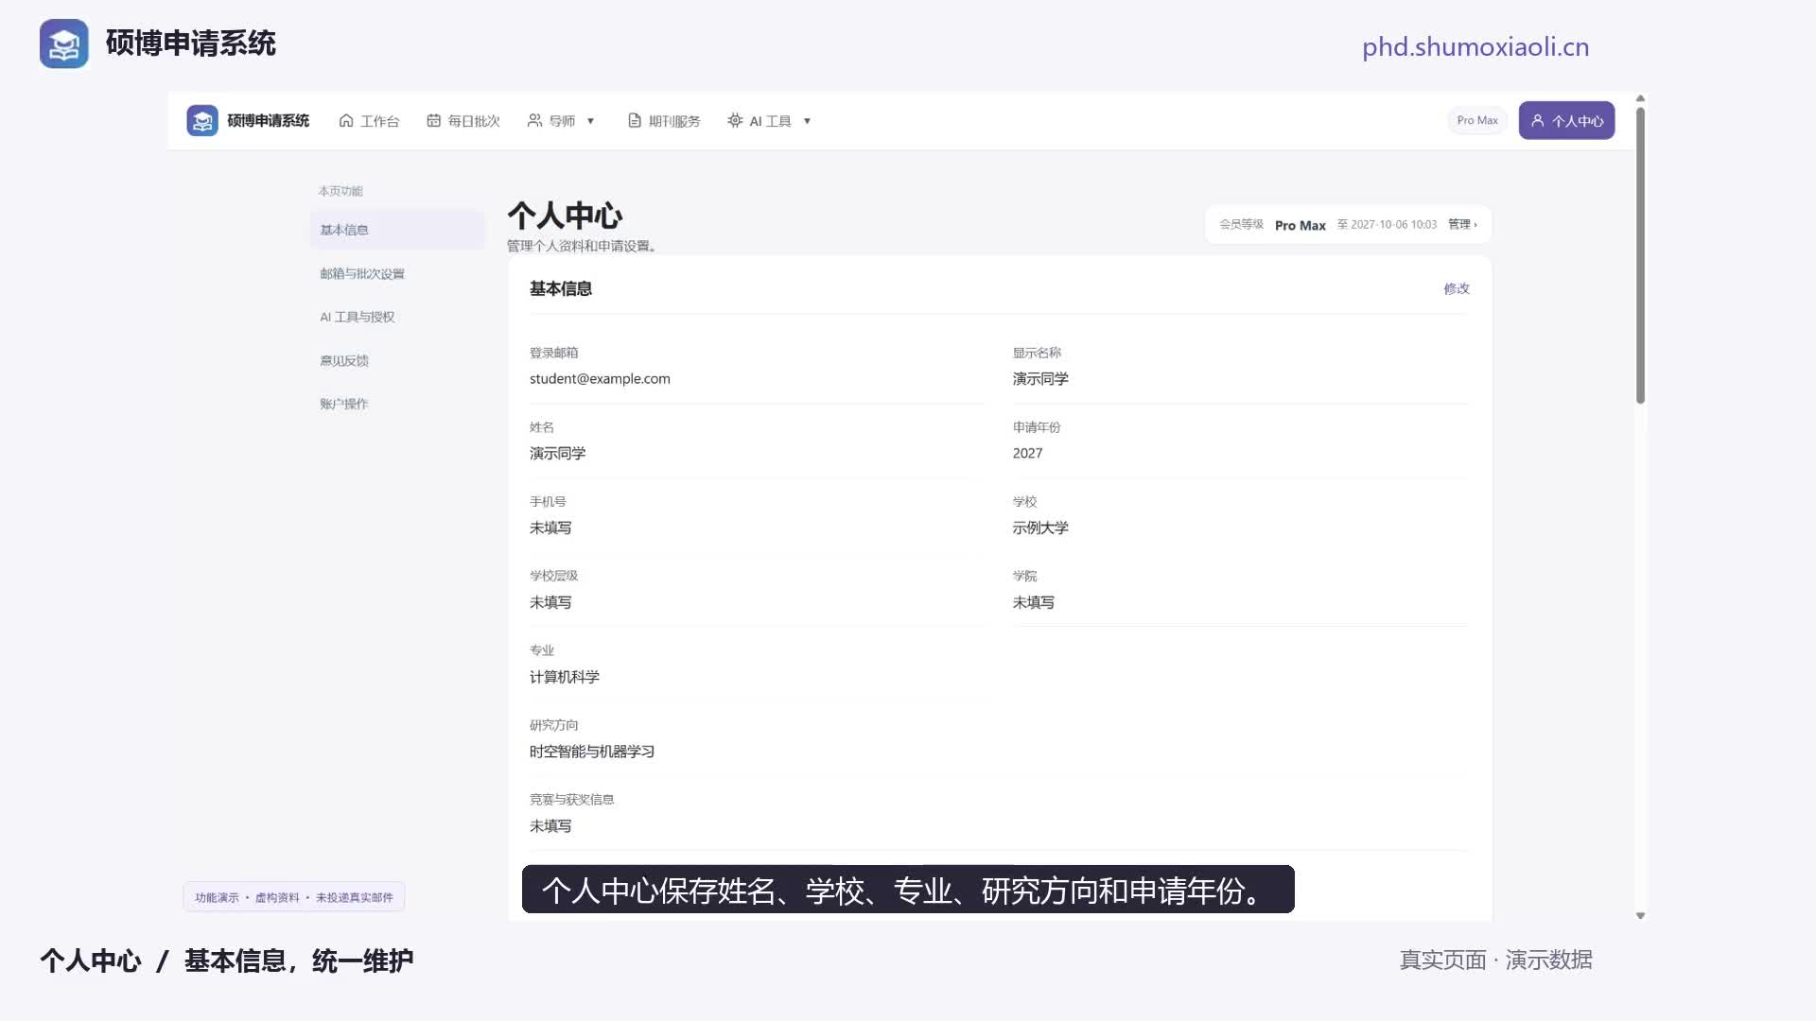Click the inner 硕博申请系统 navbar logo icon

pos(202,121)
